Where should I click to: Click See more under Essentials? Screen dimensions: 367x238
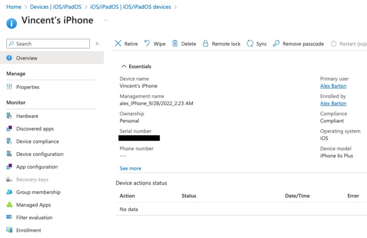[x=130, y=168]
